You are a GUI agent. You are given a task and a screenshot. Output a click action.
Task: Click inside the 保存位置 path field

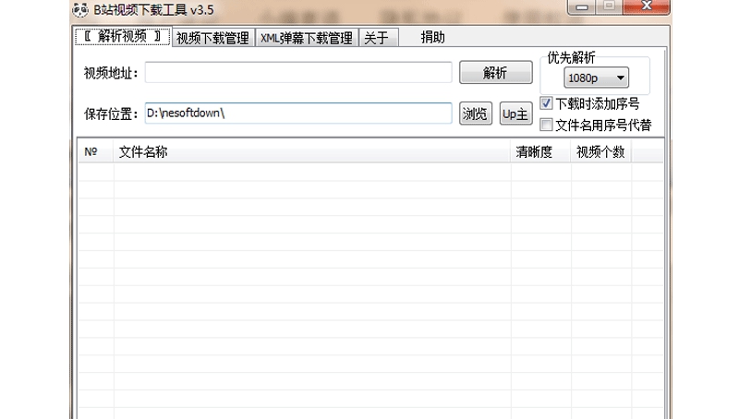click(x=298, y=113)
